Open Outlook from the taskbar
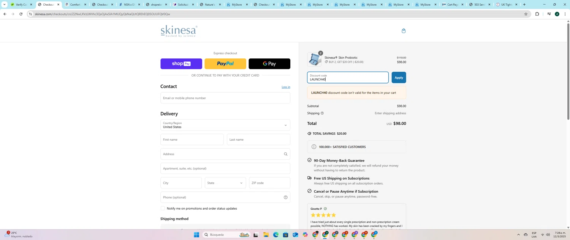570x240 pixels. 295,235
